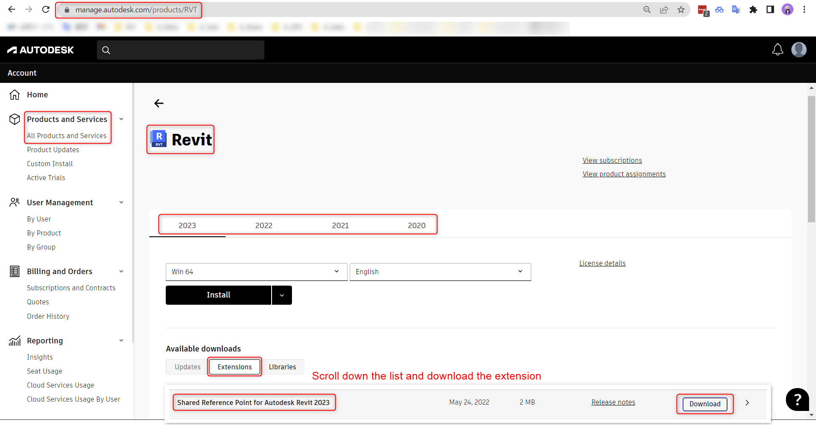Reload the page with the refresh icon

point(46,9)
